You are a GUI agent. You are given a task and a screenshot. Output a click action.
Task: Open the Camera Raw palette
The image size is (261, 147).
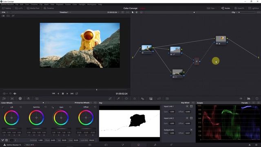point(4,99)
